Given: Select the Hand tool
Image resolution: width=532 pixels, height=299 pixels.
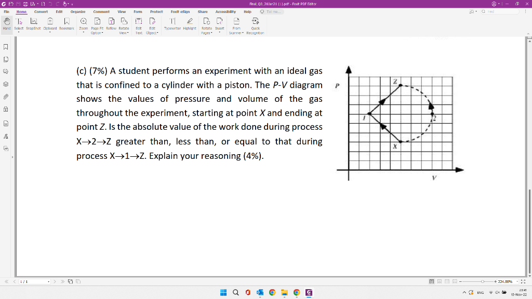Looking at the screenshot, I should click(6, 23).
